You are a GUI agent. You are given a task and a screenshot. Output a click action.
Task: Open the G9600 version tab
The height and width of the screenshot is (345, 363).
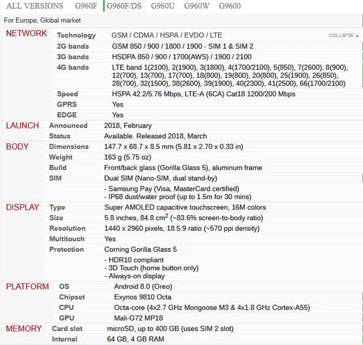(230, 6)
